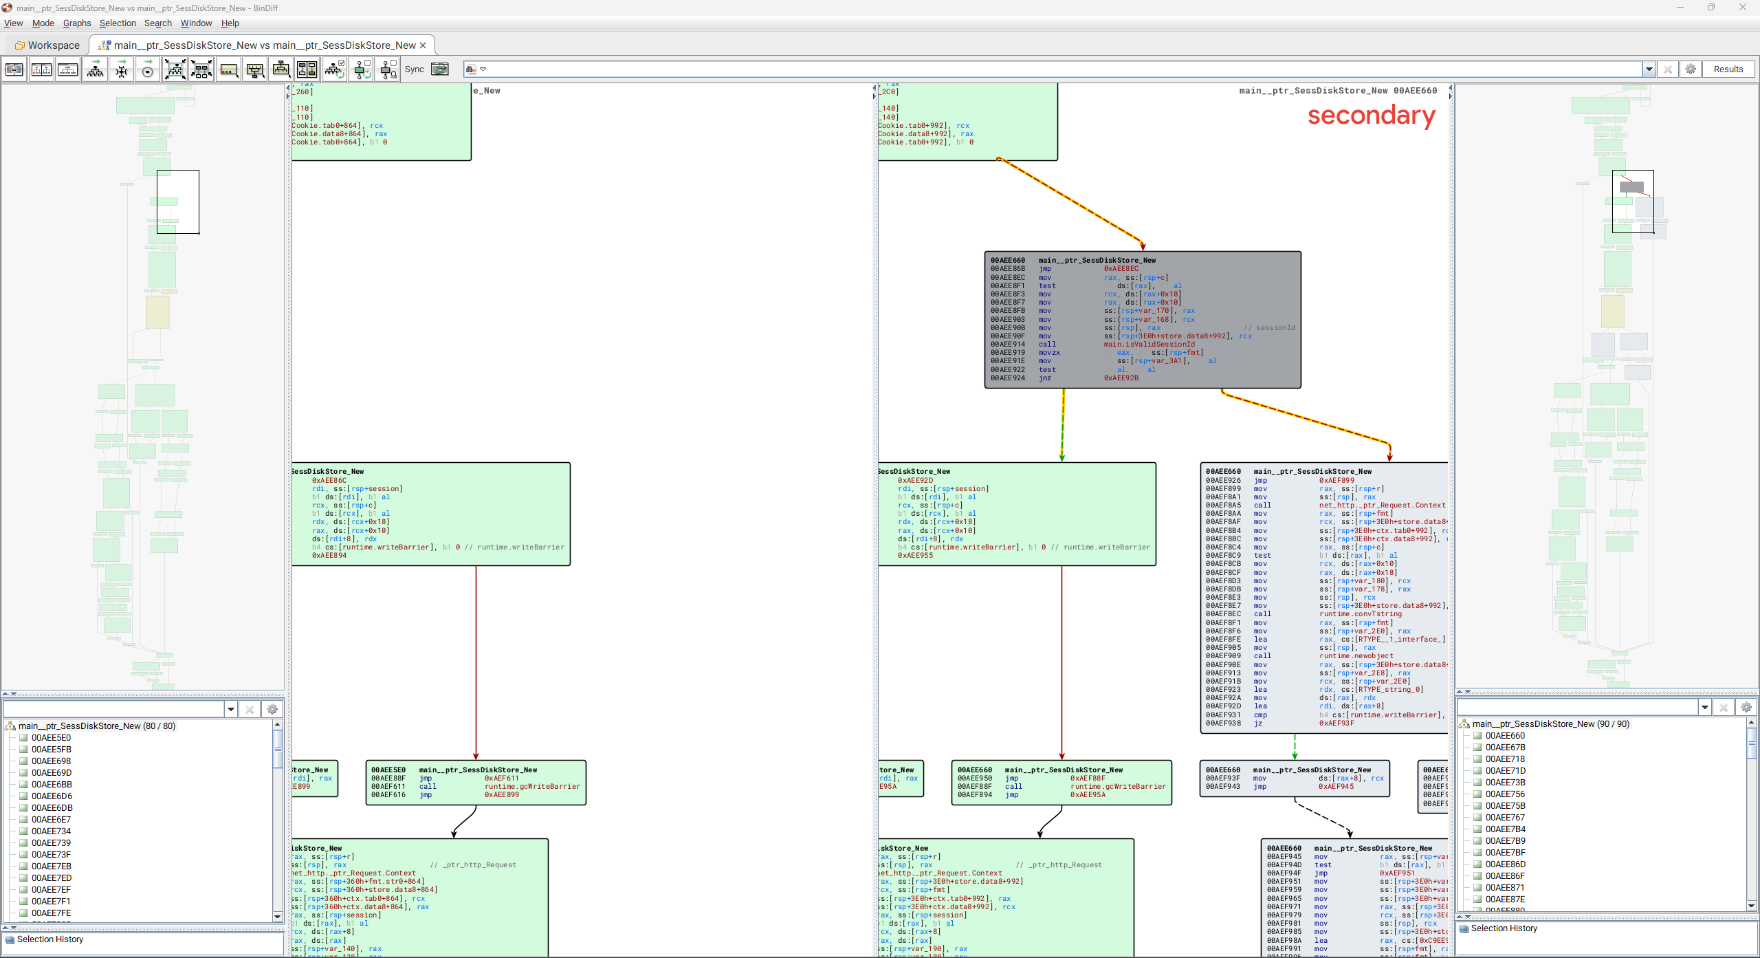
Task: Zoom to selected nodes icon
Action: 201,69
